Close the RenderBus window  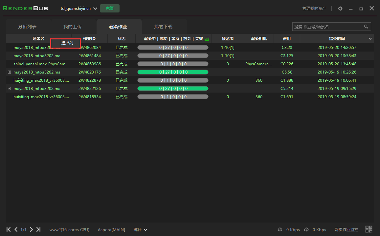point(372,8)
